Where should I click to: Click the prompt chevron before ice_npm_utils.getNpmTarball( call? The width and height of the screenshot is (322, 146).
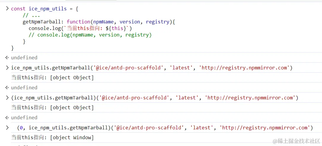point(7,68)
